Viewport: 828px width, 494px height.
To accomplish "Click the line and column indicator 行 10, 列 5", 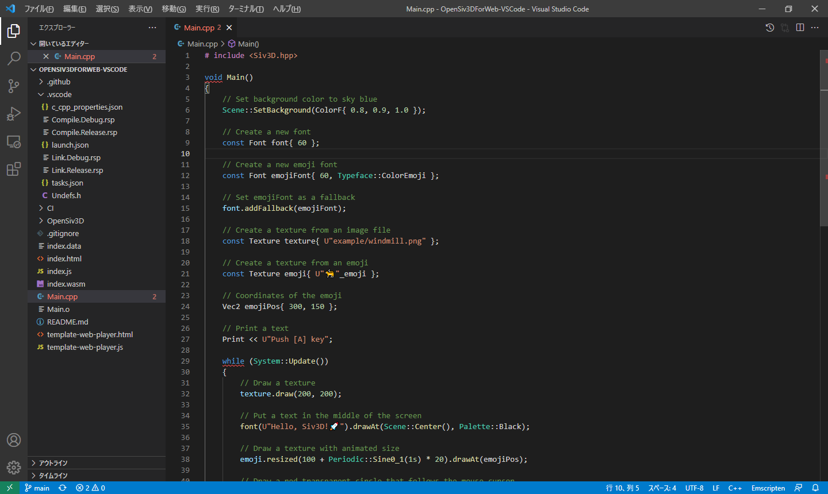I will (x=622, y=488).
